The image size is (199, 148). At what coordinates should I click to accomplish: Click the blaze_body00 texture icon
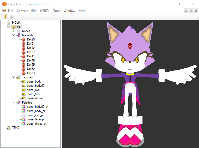(24, 86)
